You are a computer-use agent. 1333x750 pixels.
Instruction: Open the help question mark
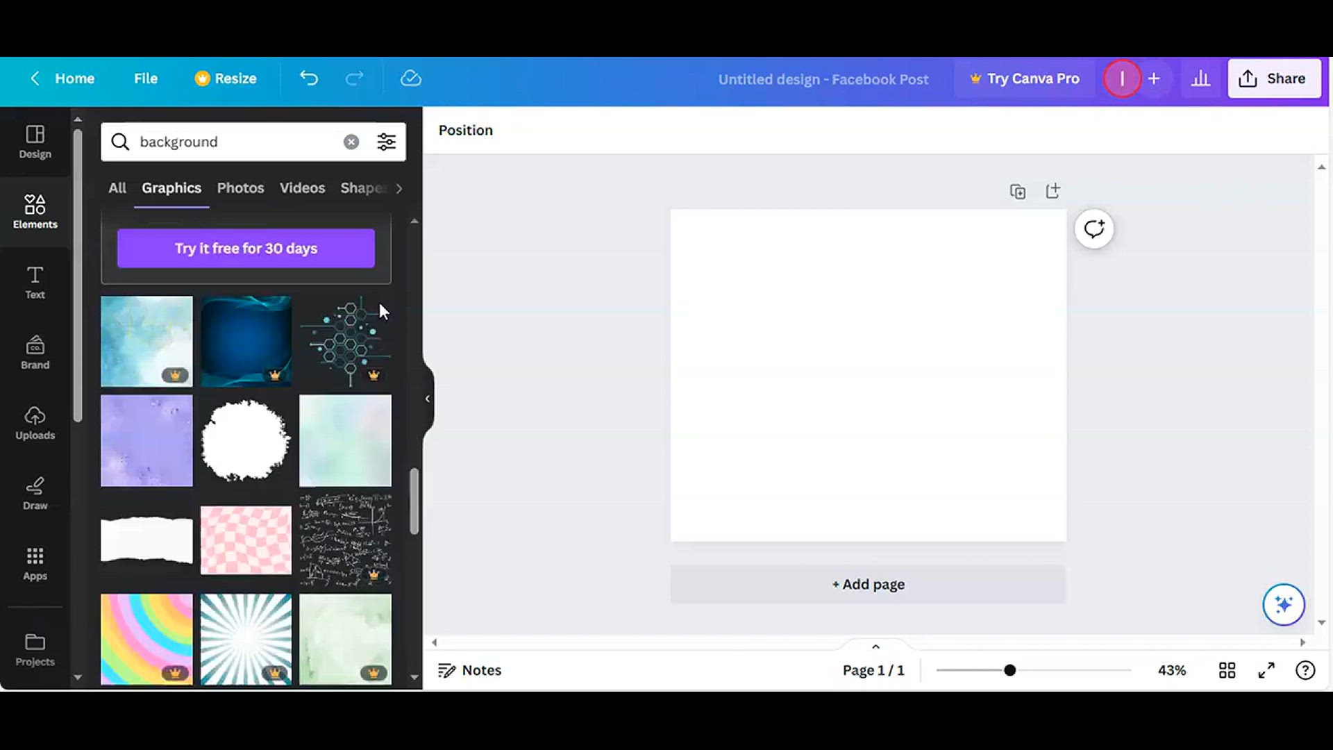pos(1305,670)
